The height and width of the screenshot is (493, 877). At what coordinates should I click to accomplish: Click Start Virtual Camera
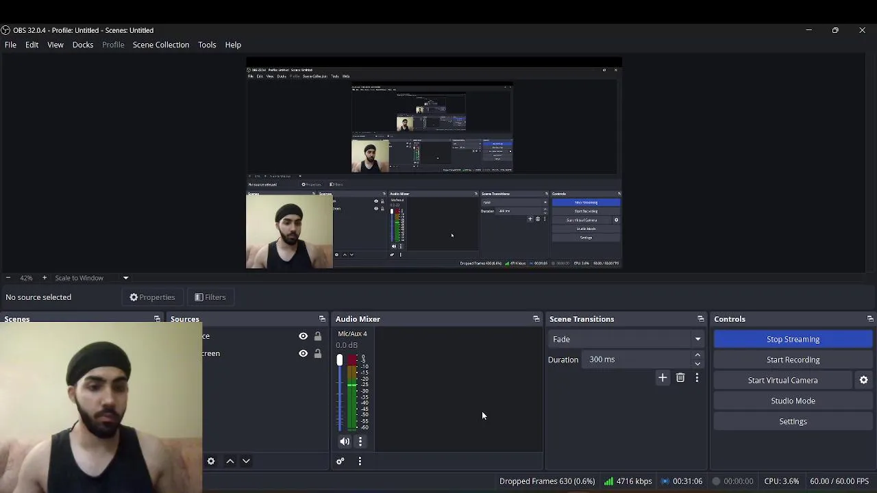click(x=782, y=380)
